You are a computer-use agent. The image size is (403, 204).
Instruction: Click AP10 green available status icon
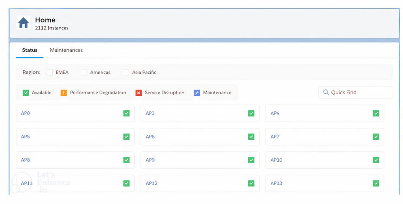(376, 160)
